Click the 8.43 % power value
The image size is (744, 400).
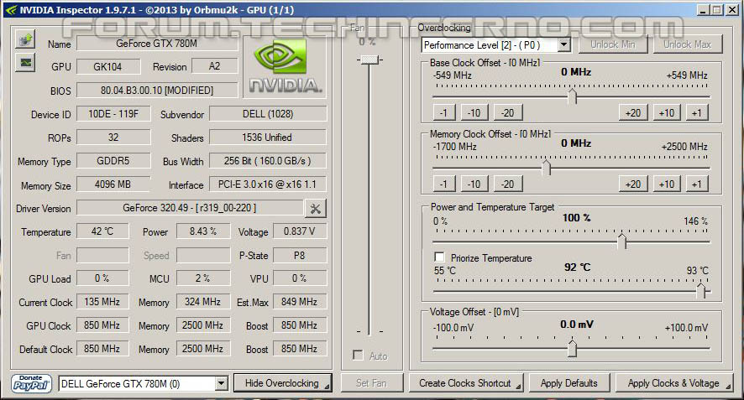click(203, 231)
